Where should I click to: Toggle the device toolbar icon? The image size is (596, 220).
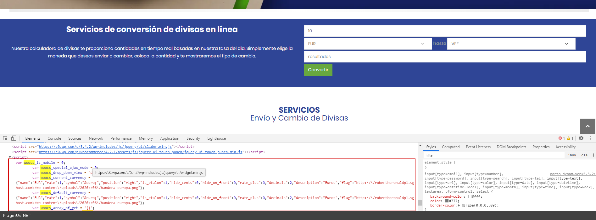[14, 138]
